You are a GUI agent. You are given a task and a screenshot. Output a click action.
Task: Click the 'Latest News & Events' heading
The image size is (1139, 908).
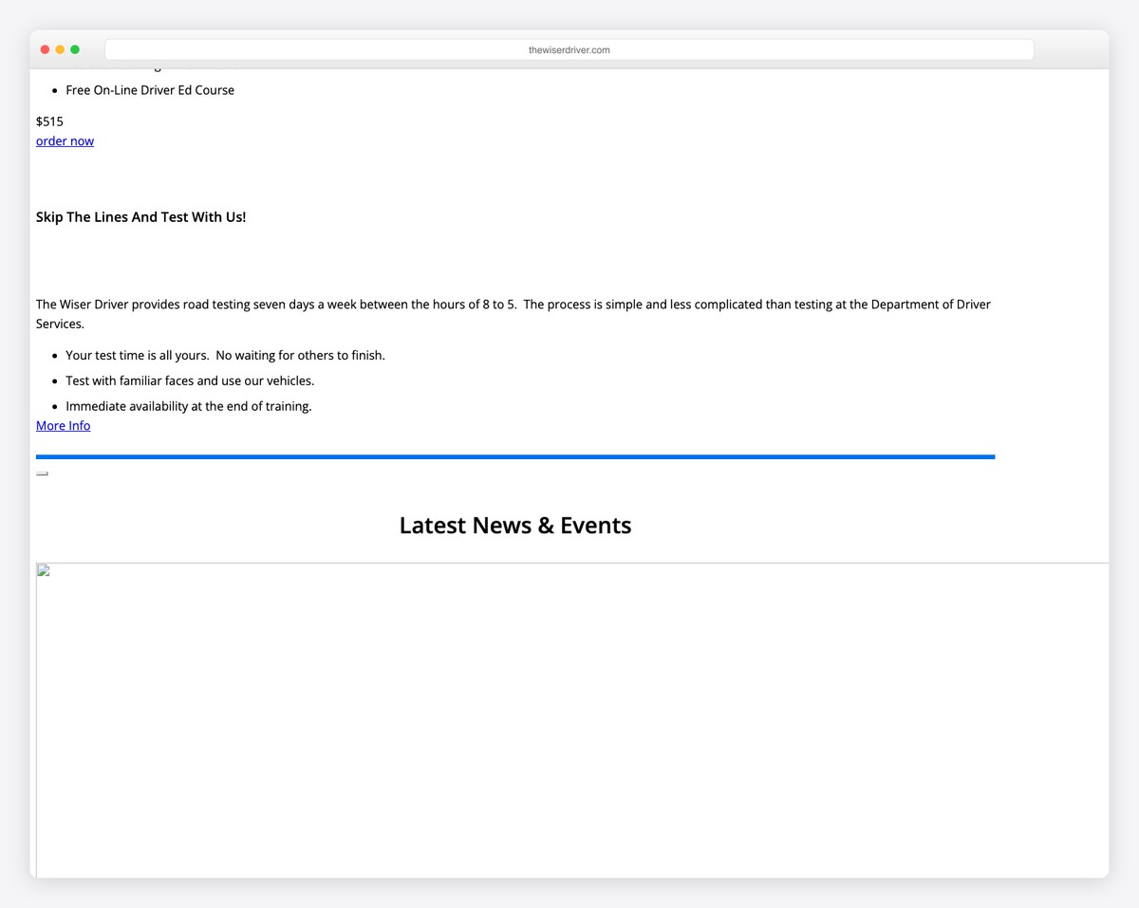(x=515, y=525)
